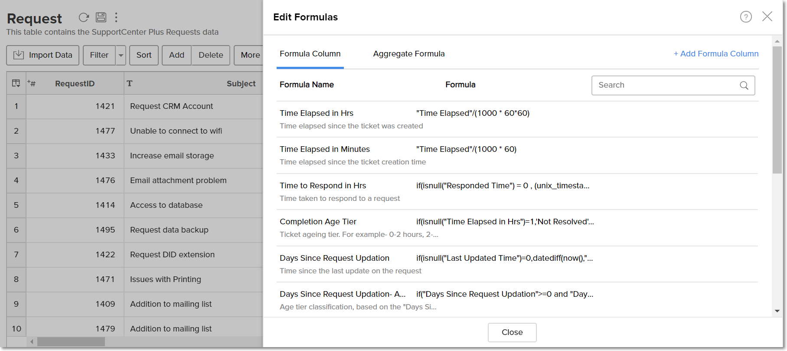Click the search magnifier icon
Screen dimensions: 787x351
pos(744,85)
